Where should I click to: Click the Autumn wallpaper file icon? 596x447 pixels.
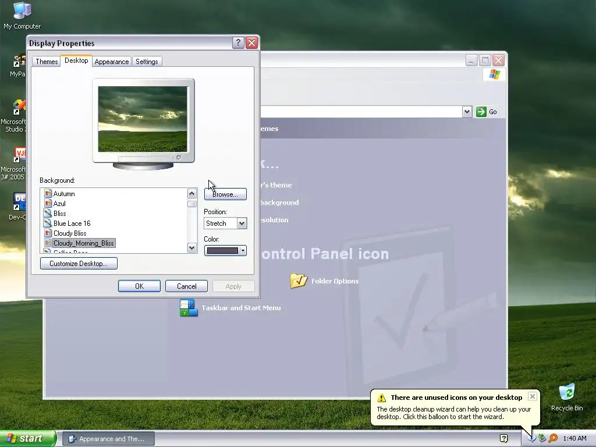[48, 193]
